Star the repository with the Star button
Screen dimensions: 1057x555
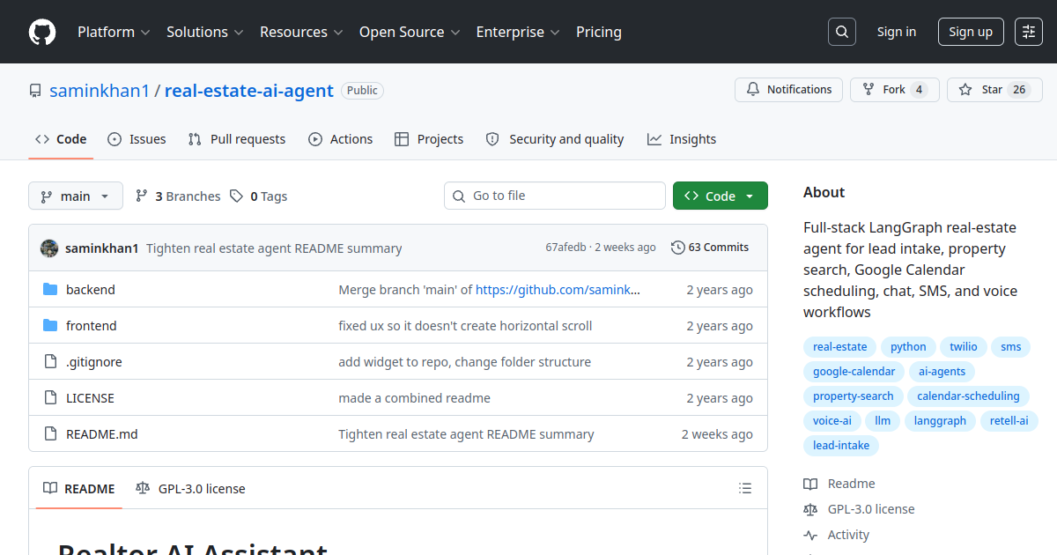click(x=994, y=90)
